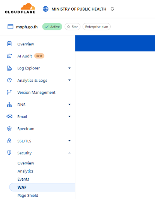This screenshot has width=155, height=199.
Task: Click the Version Management branch icon
Action: [9, 92]
